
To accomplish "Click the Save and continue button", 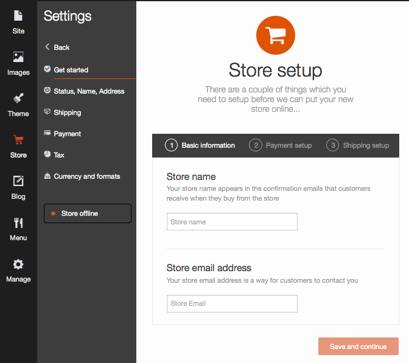I will (x=358, y=347).
